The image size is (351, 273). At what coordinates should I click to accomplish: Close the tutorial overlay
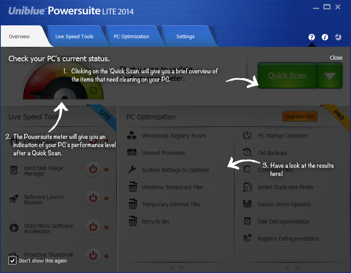[336, 58]
